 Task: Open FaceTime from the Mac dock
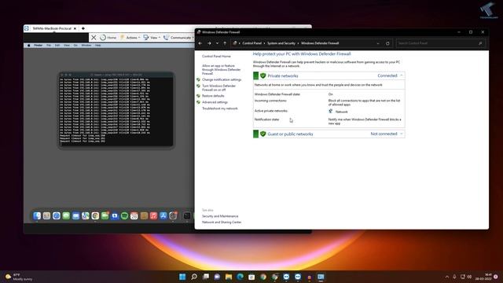click(x=105, y=216)
